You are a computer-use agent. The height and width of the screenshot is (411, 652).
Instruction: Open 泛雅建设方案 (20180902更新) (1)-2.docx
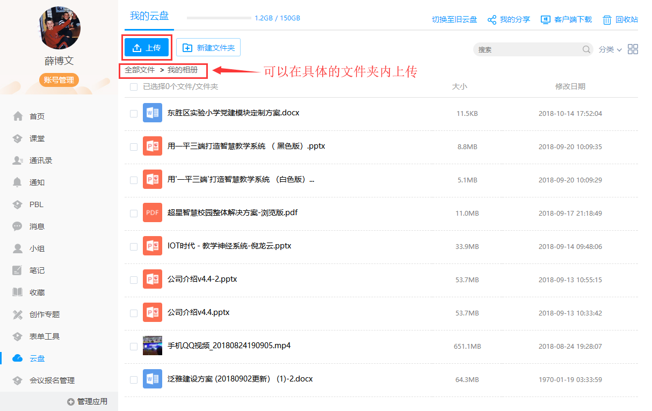[x=240, y=379]
